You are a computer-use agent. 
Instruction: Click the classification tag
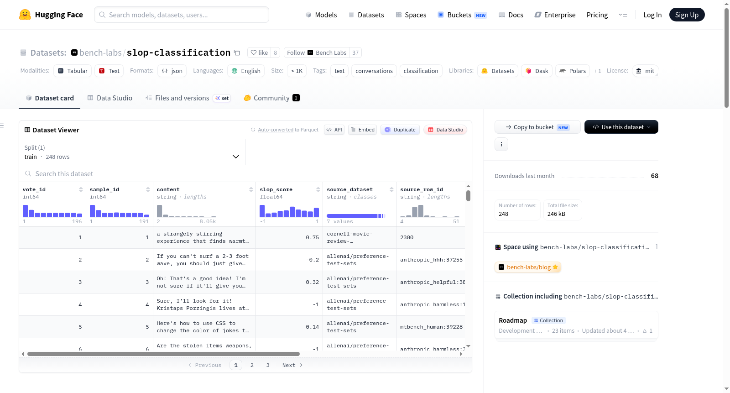[x=421, y=71]
